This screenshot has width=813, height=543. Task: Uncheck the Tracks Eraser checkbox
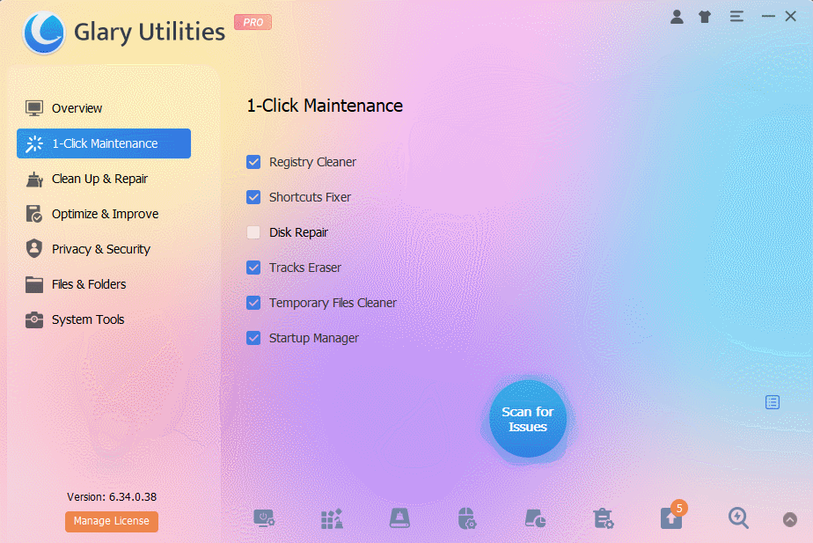pyautogui.click(x=253, y=268)
